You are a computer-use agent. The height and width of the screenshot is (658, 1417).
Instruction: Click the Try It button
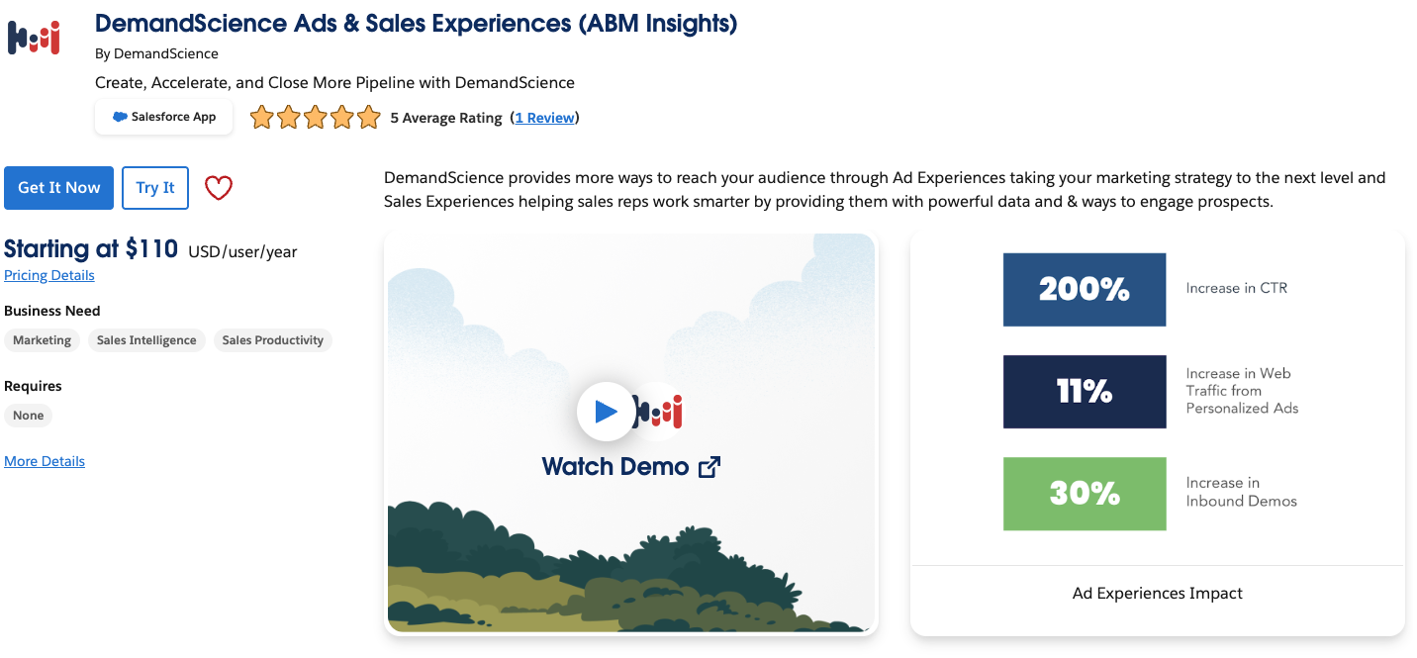(155, 188)
